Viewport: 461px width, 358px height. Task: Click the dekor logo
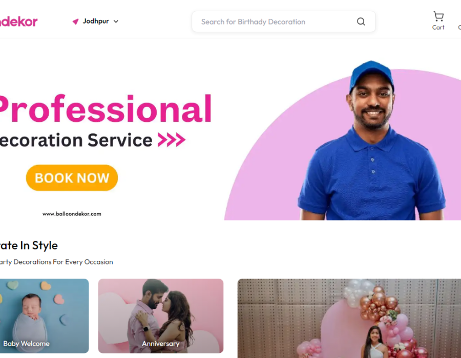pyautogui.click(x=18, y=21)
